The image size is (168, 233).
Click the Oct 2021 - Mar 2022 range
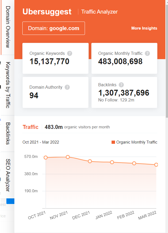[41, 142]
